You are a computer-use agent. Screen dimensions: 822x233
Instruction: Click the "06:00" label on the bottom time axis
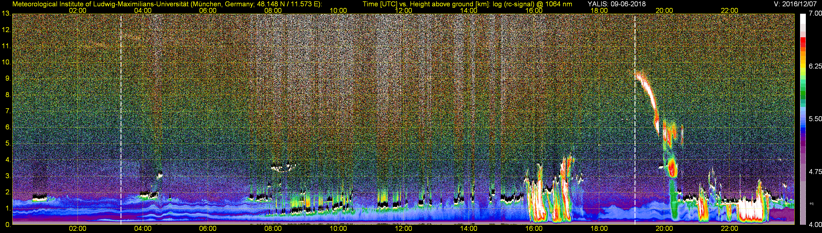[x=208, y=229]
